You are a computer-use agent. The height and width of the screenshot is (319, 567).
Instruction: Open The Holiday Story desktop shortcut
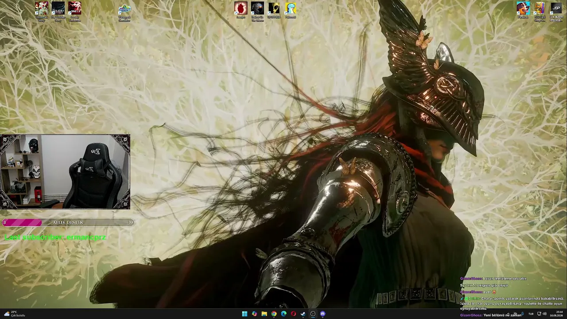58,11
